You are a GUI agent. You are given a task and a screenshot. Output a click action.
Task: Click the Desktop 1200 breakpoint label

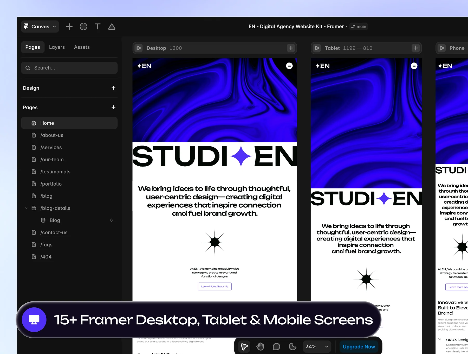(x=164, y=48)
